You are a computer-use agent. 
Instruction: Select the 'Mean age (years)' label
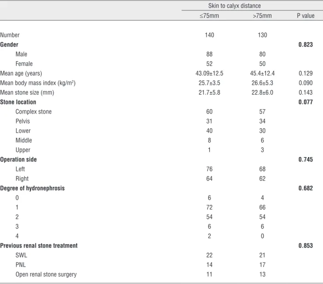(x=21, y=74)
